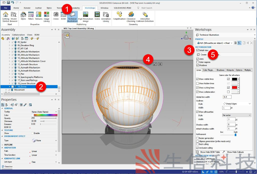Expand the 19_Dome tree node
This screenshot has height=174, width=257.
[x=10, y=87]
